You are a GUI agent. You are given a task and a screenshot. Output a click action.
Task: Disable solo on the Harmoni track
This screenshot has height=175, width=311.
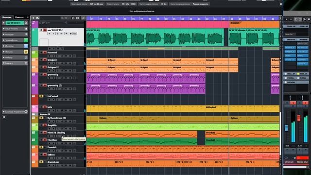point(45,52)
